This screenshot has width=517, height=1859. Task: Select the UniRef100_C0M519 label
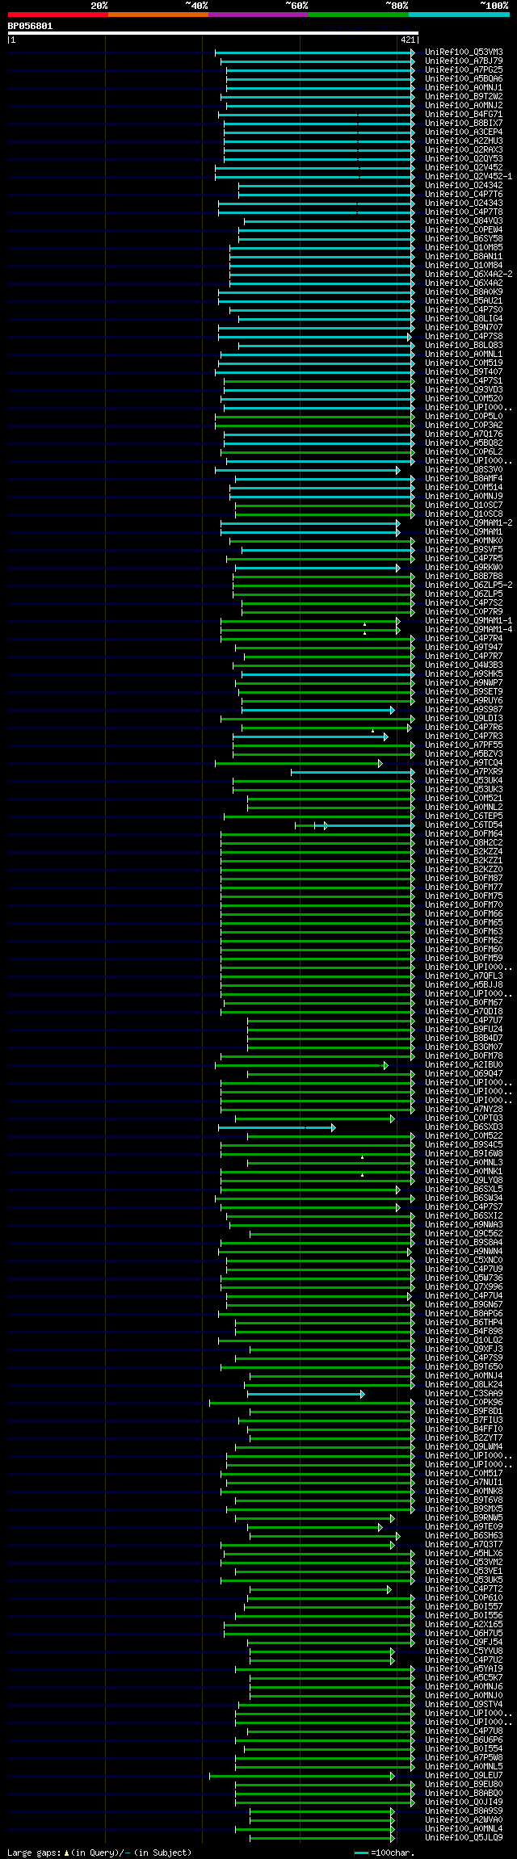click(x=464, y=363)
